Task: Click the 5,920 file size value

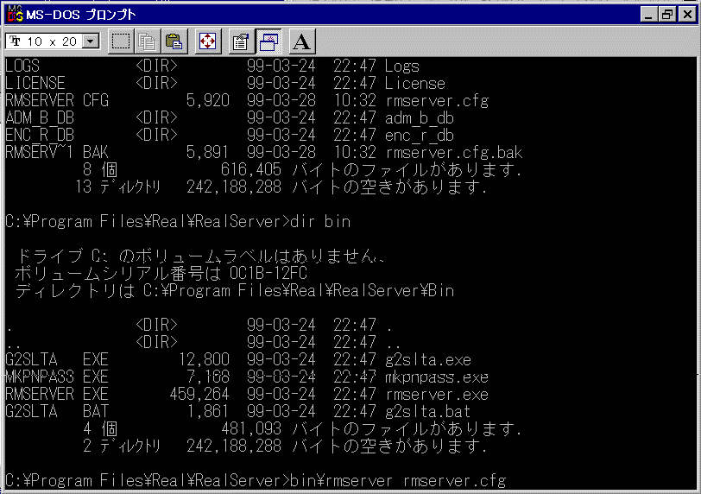Action: click(x=208, y=101)
